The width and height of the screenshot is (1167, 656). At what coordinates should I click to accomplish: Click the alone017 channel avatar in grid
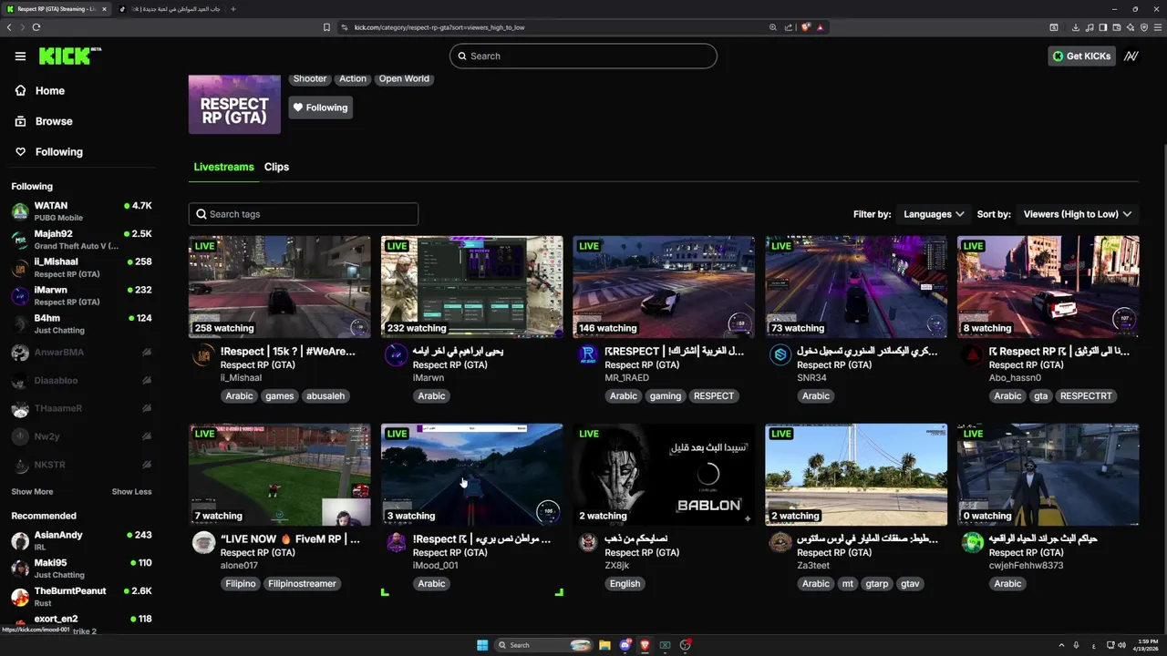pyautogui.click(x=203, y=544)
